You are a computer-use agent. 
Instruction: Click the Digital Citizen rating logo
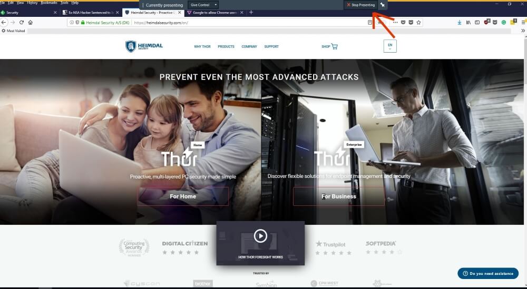(185, 244)
